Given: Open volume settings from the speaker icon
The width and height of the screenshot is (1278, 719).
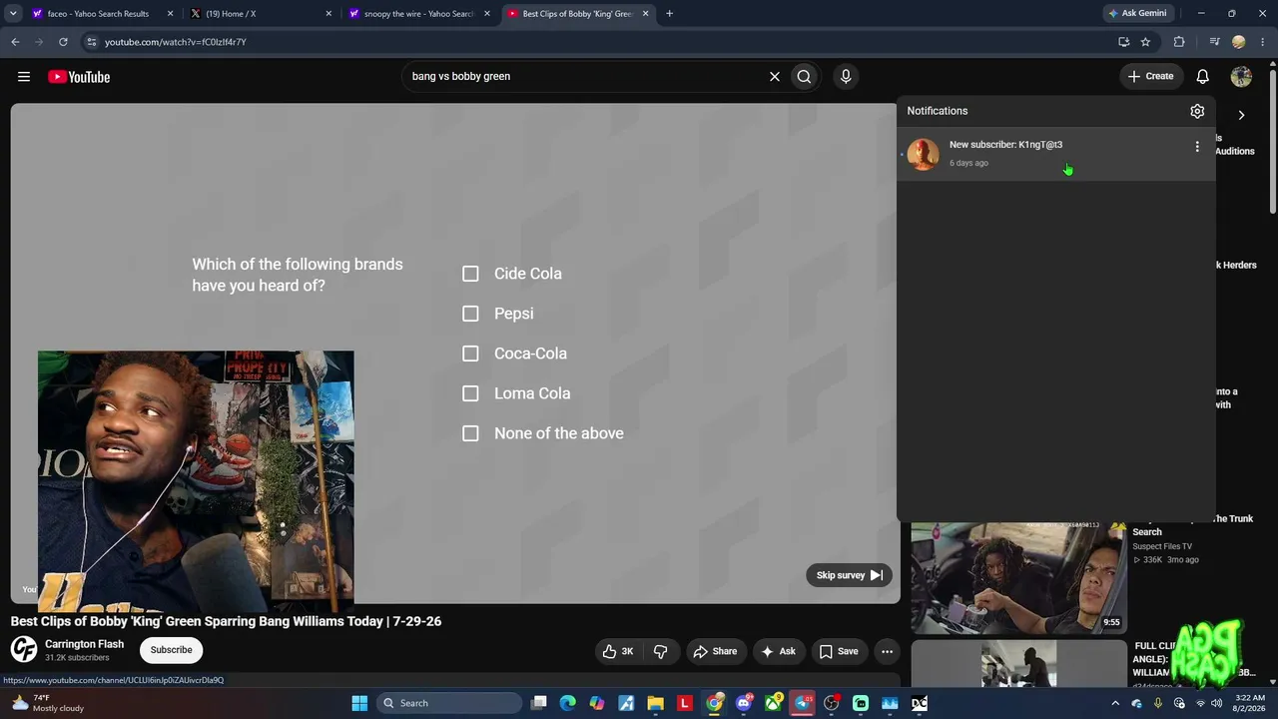Looking at the screenshot, I should tap(1216, 703).
